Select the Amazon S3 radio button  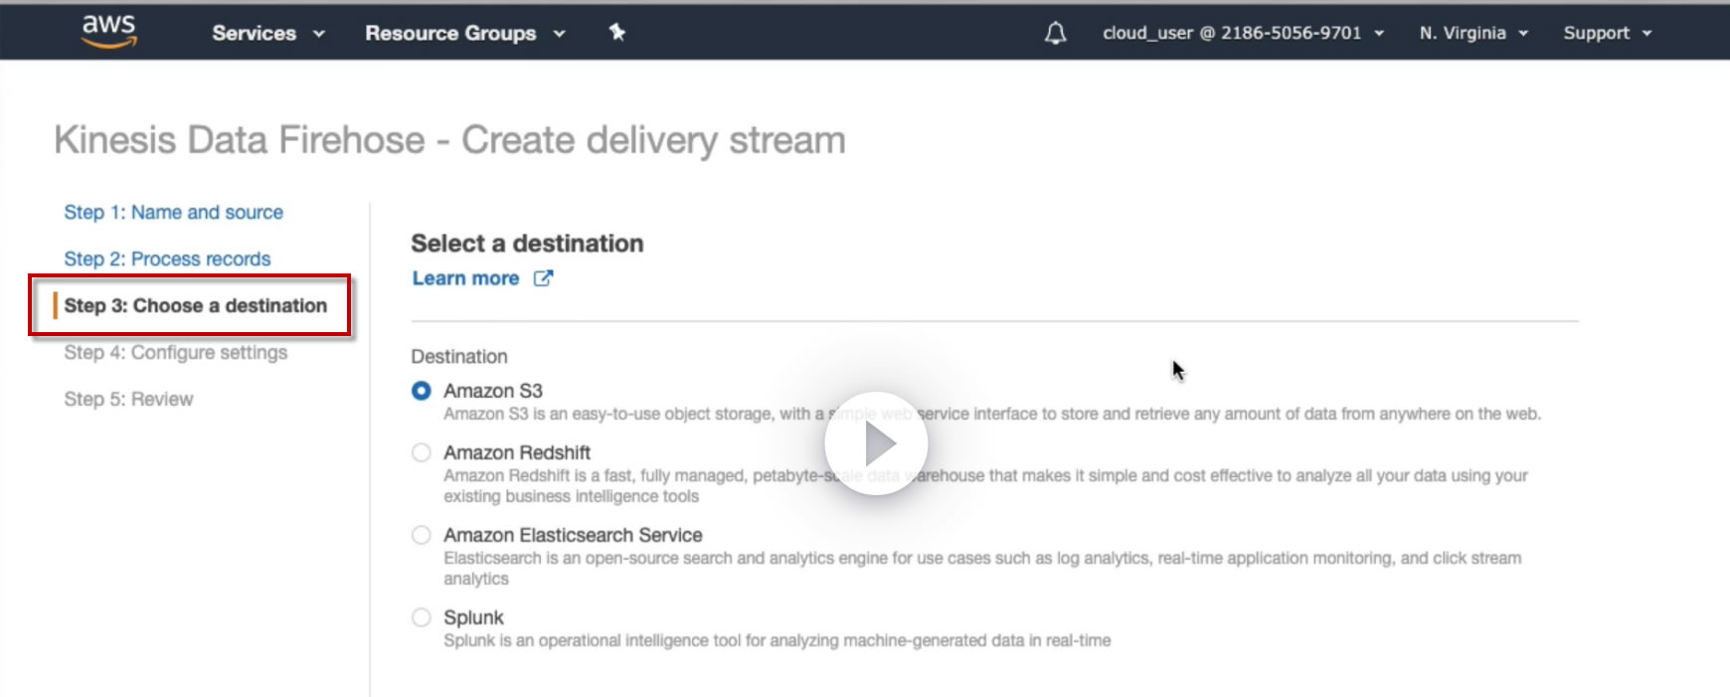click(x=422, y=391)
